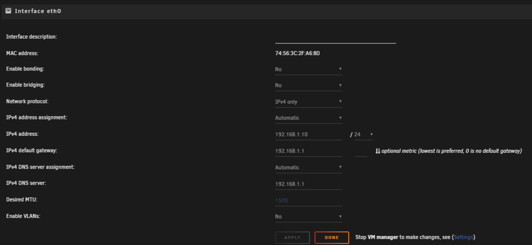Viewport: 532px width, 245px height.
Task: Click the IPv4 default gateway label
Action: pos(31,151)
